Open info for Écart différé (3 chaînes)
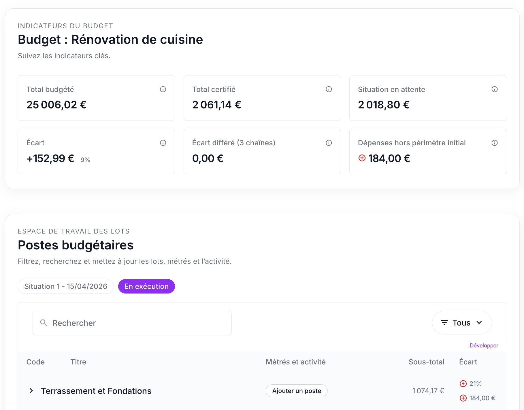The image size is (524, 410). [329, 143]
